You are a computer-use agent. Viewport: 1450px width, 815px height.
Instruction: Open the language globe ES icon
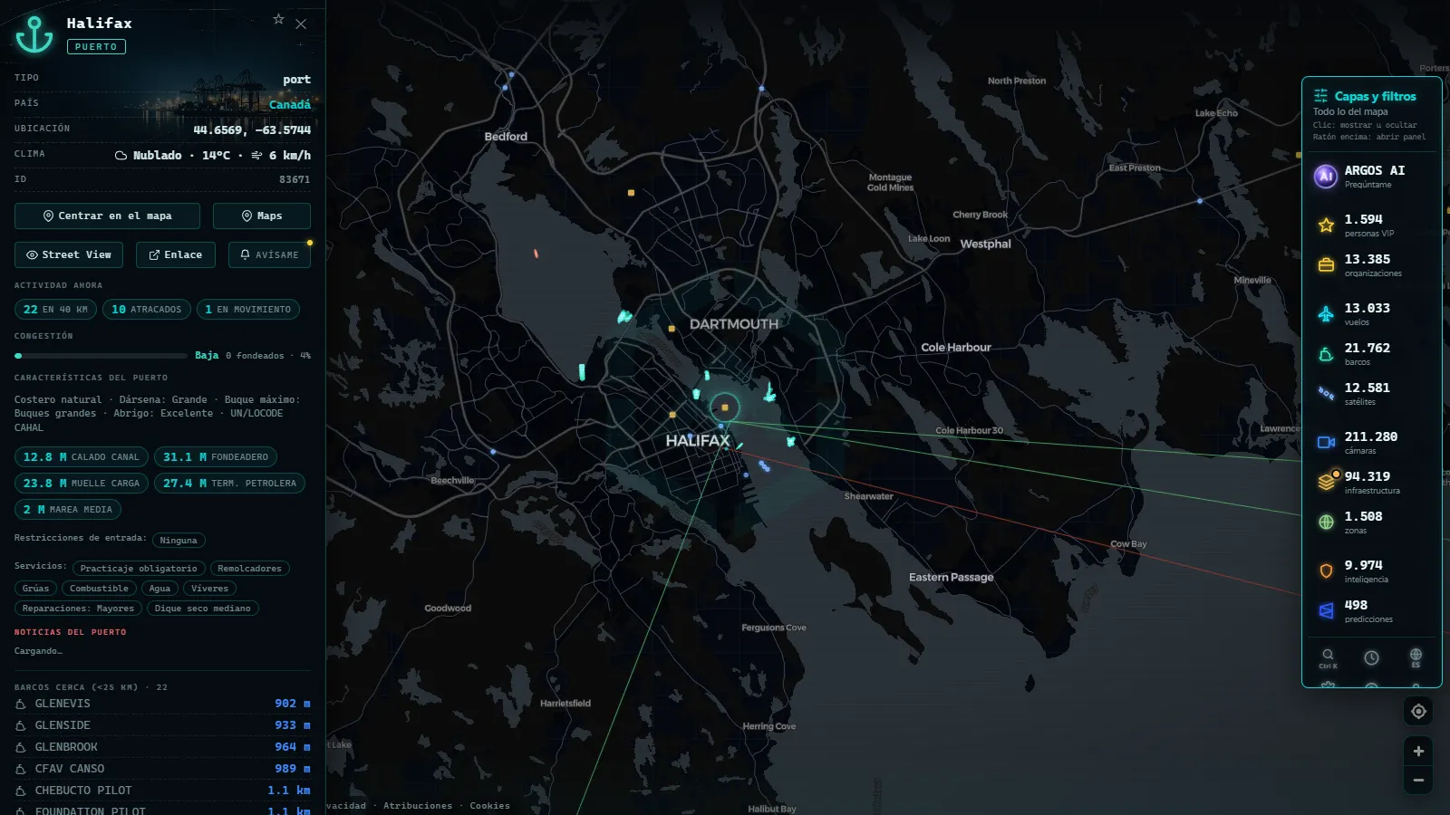(x=1416, y=658)
